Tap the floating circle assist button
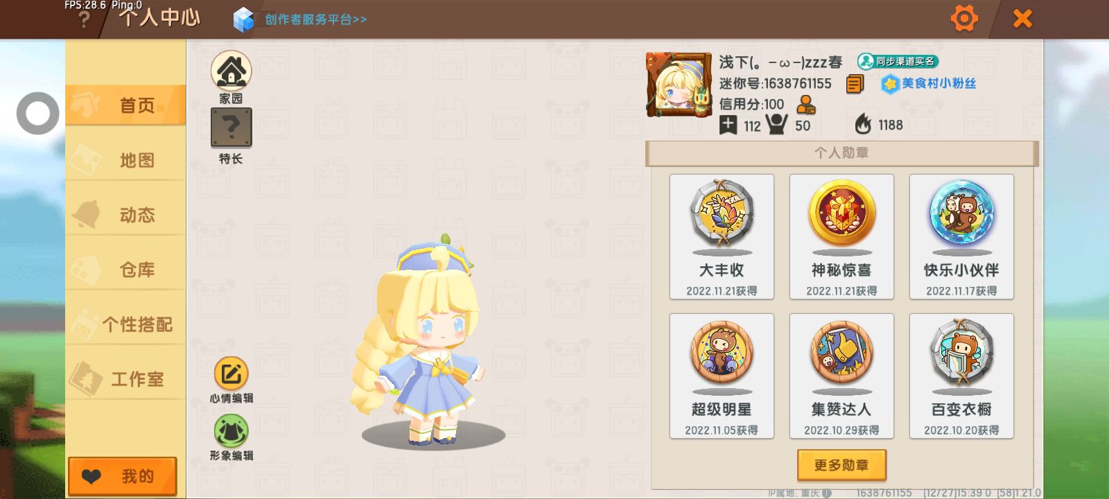Viewport: 1109px width, 499px height. coord(37,113)
